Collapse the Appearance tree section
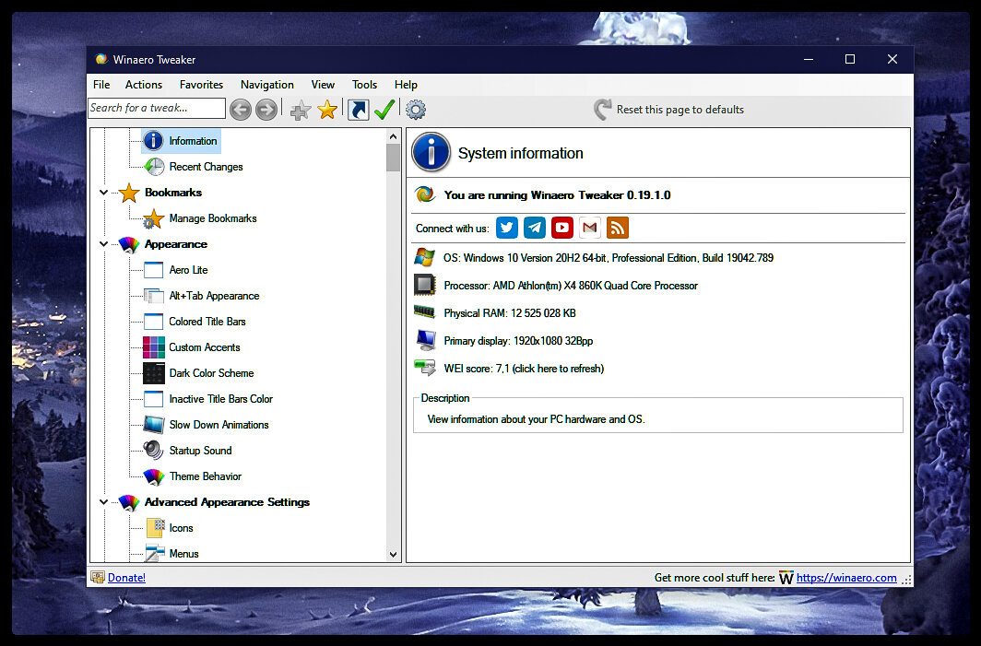The image size is (981, 646). pyautogui.click(x=104, y=244)
